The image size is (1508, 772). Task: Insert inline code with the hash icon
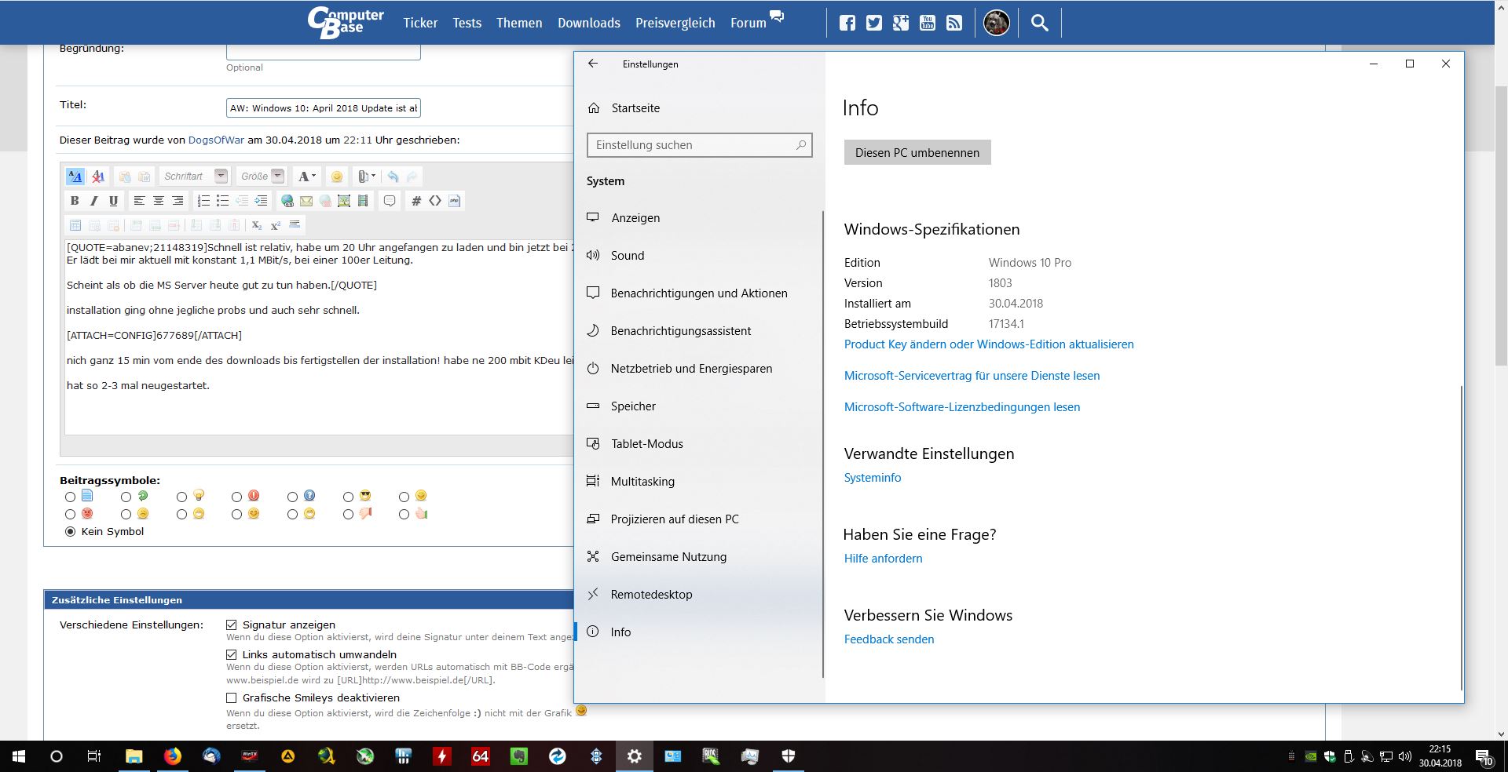coord(416,201)
